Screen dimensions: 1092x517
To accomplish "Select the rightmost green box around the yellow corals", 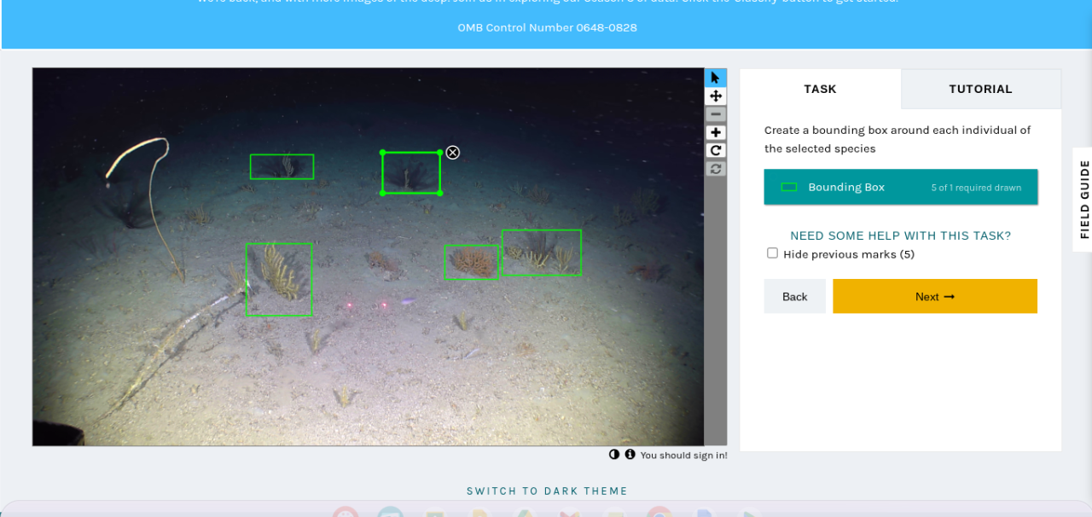I will click(541, 253).
